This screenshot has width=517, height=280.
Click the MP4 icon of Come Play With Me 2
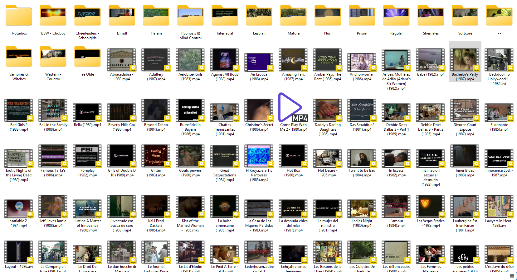tap(293, 107)
